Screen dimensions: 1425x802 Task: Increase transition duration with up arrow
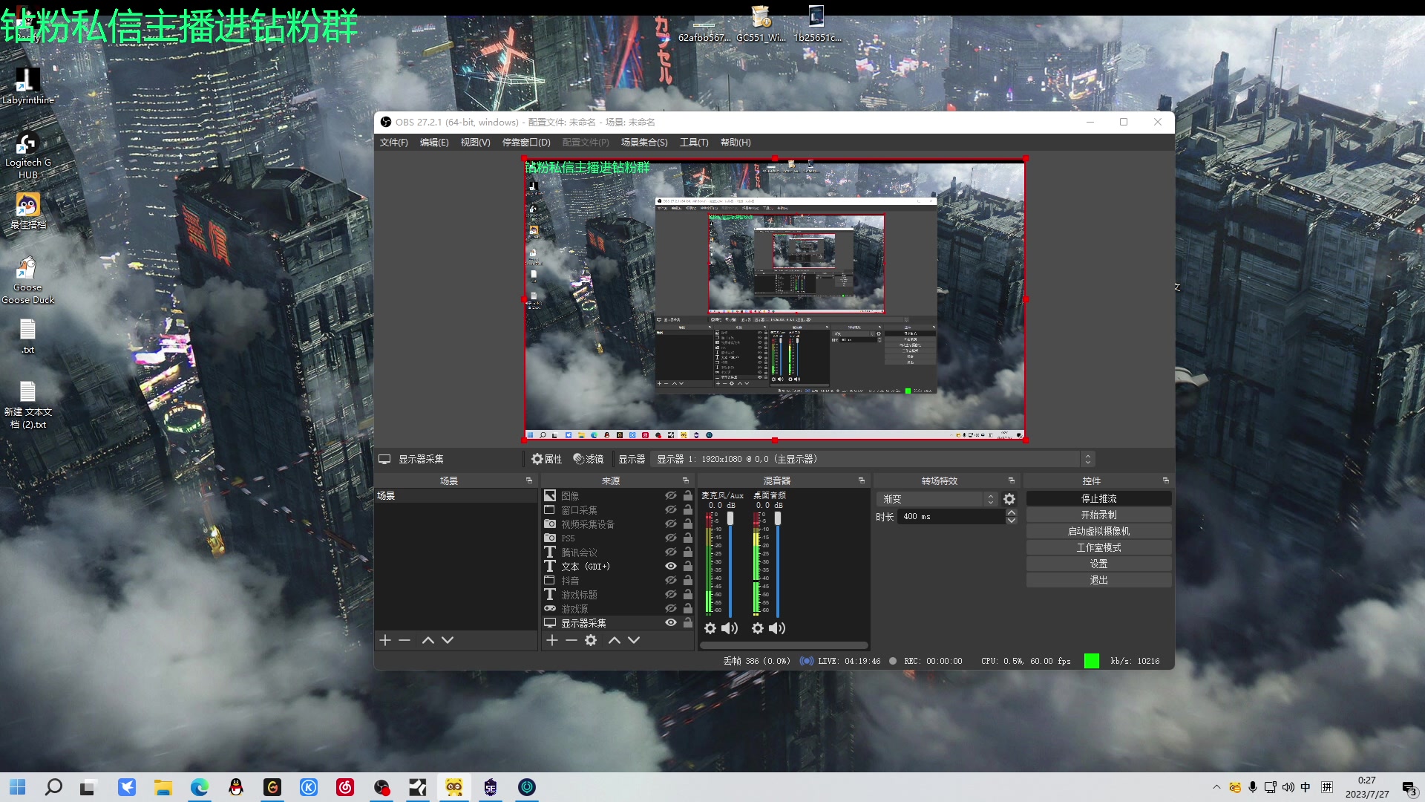[1011, 512]
